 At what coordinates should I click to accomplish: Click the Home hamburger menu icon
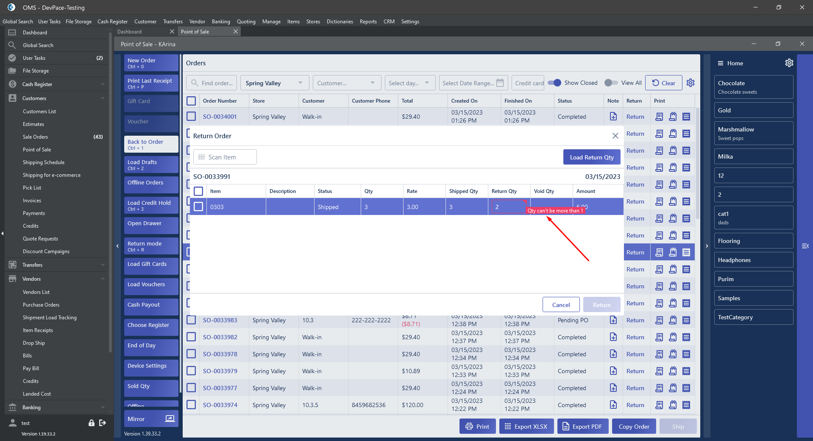tap(720, 63)
